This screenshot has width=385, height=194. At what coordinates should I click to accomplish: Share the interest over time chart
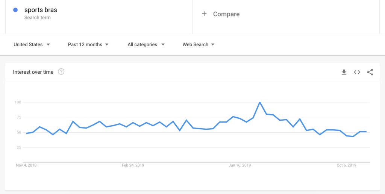tap(370, 72)
